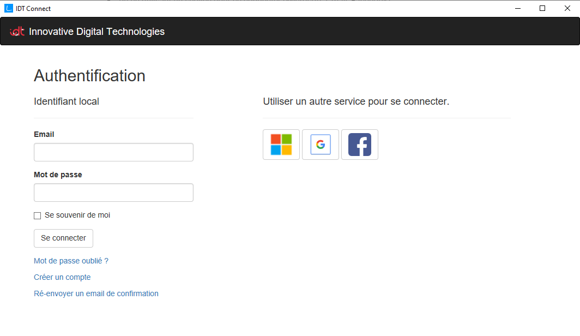Click inside the 'Mot de passe' field

click(x=113, y=193)
